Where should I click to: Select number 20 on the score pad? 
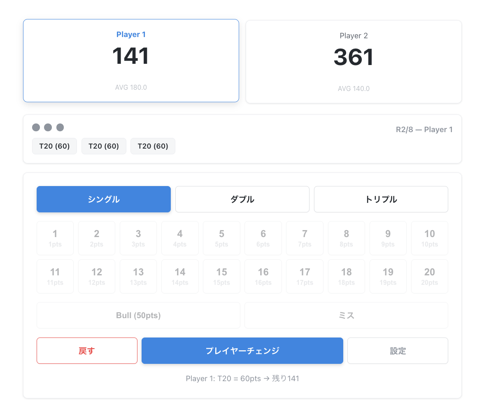[429, 276]
